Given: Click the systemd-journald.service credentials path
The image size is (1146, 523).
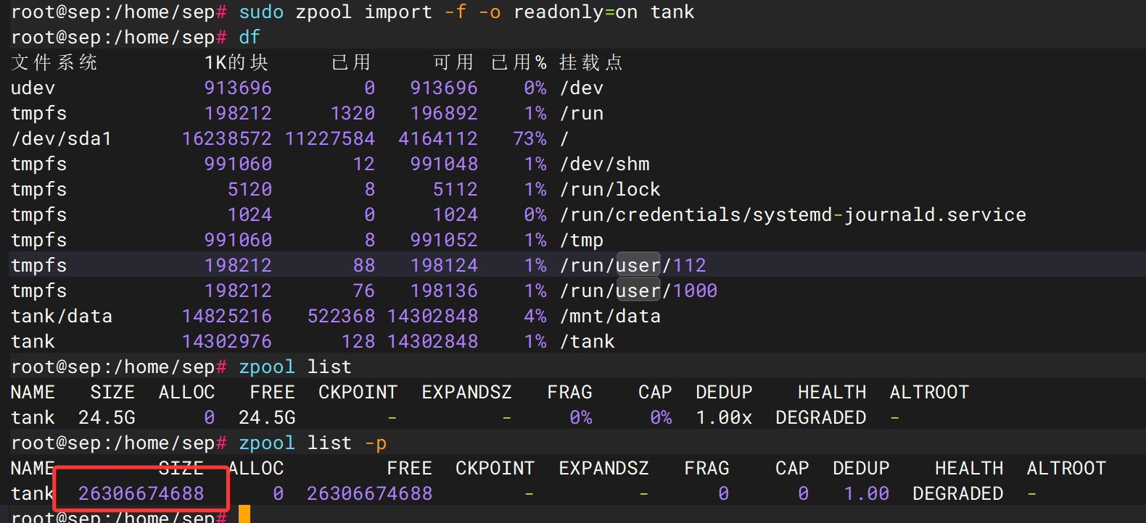Looking at the screenshot, I should (x=793, y=215).
